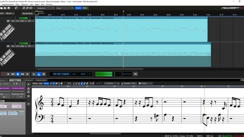Rewind to start of project

(x=8, y=74)
